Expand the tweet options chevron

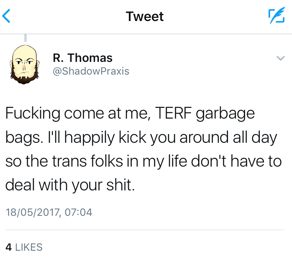click(280, 58)
